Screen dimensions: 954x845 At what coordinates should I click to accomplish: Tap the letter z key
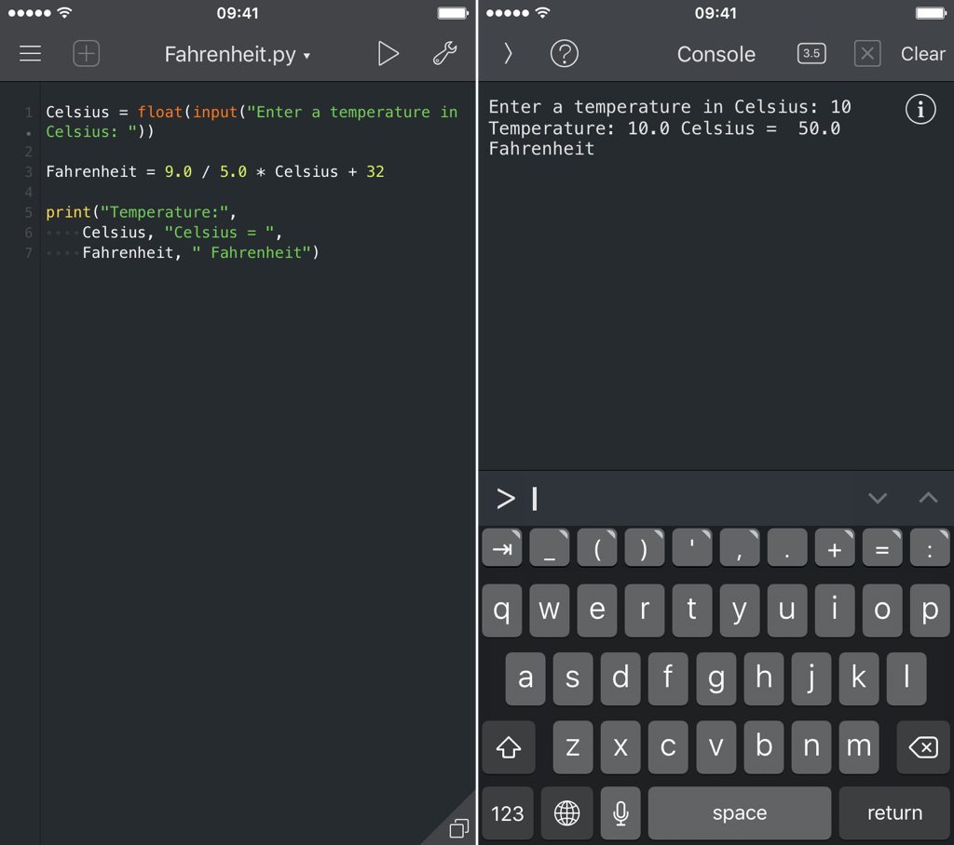tap(573, 747)
